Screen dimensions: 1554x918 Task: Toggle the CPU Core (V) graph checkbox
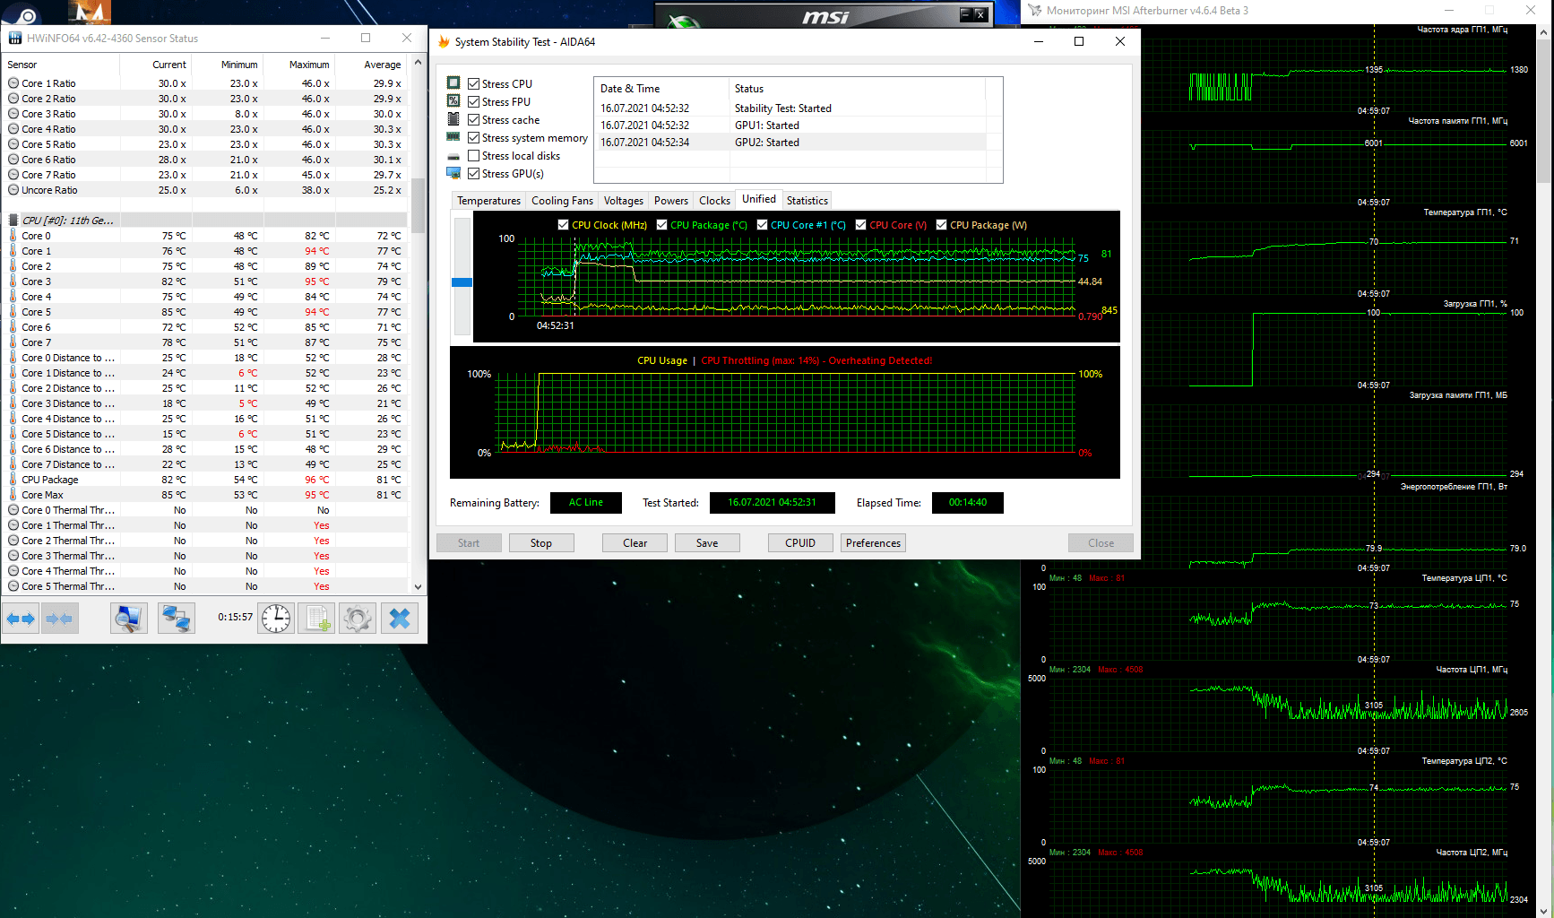pos(860,225)
